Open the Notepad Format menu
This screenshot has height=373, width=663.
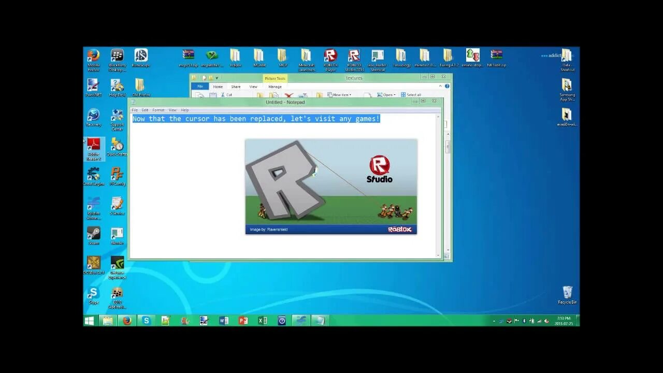[158, 110]
